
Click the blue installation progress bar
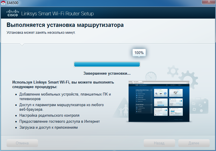107,64
